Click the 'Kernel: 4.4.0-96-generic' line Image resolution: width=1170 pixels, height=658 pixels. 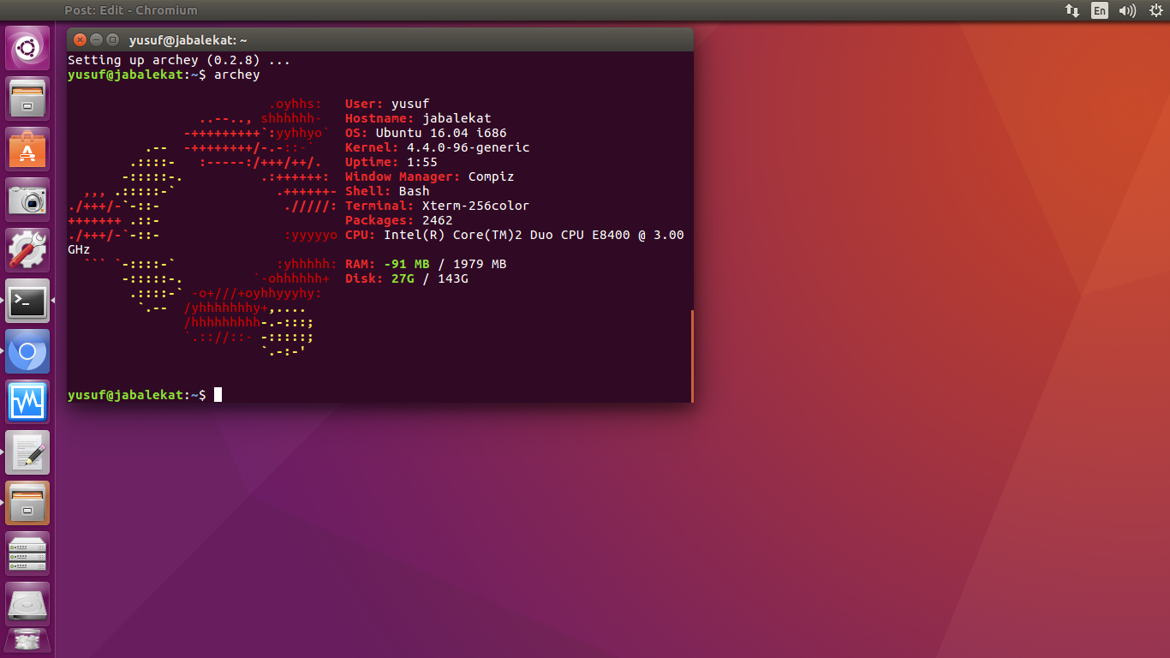438,147
